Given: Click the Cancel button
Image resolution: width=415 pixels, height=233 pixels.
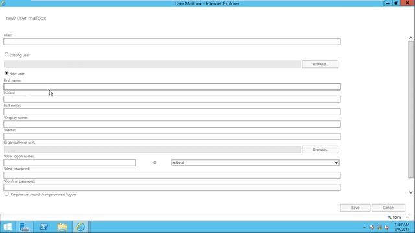Looking at the screenshot, I should 388,208.
